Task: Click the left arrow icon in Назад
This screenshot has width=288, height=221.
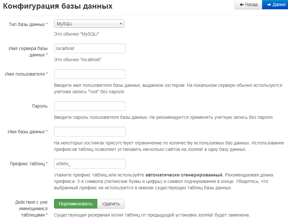Action: click(x=242, y=5)
